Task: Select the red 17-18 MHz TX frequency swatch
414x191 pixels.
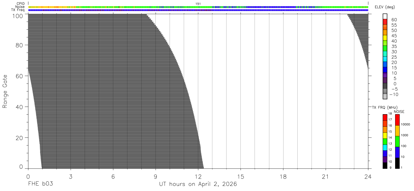Action: click(385, 118)
